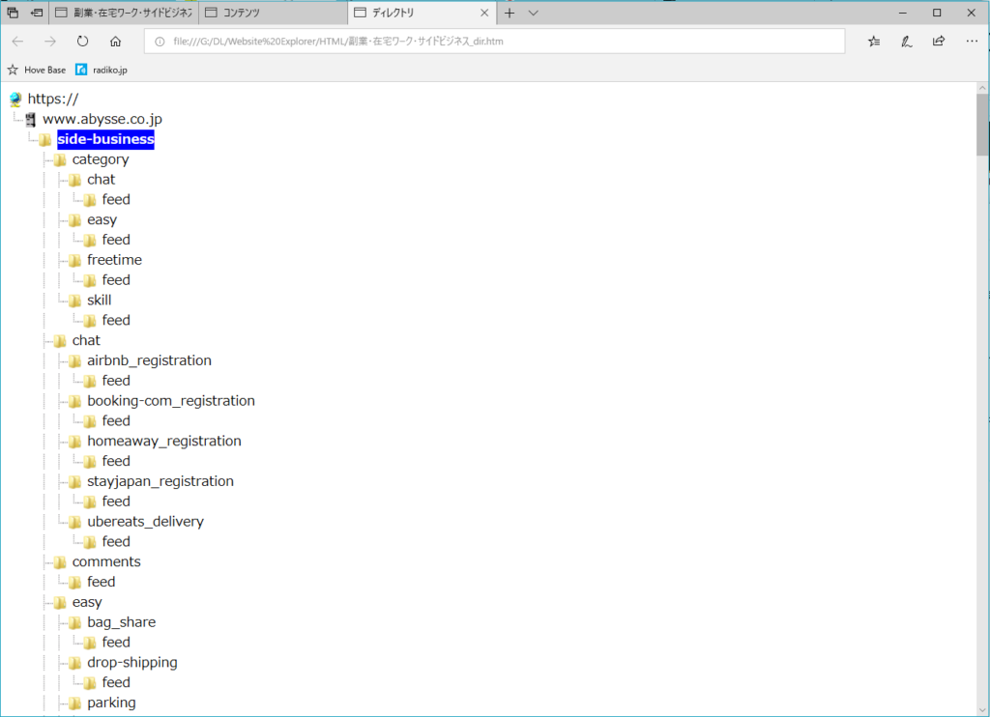Viewport: 990px width, 717px height.
Task: Click the Add notes pen icon
Action: (x=907, y=41)
